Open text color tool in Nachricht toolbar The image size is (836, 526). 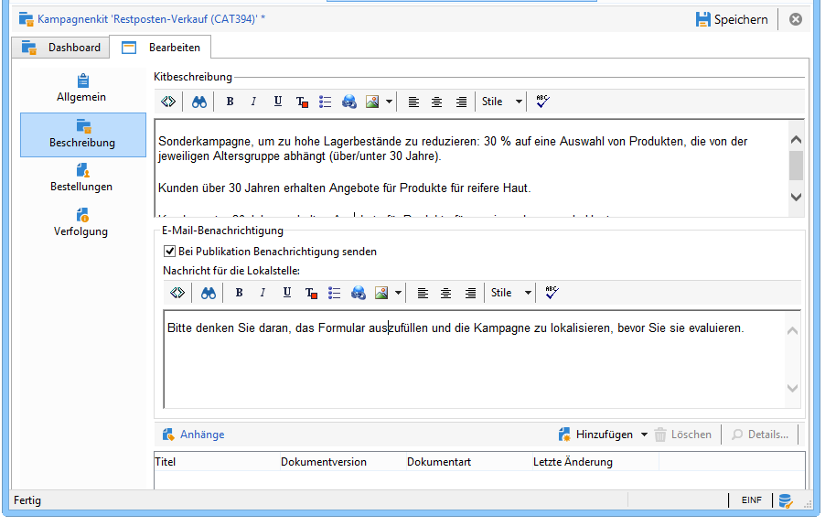pos(311,293)
